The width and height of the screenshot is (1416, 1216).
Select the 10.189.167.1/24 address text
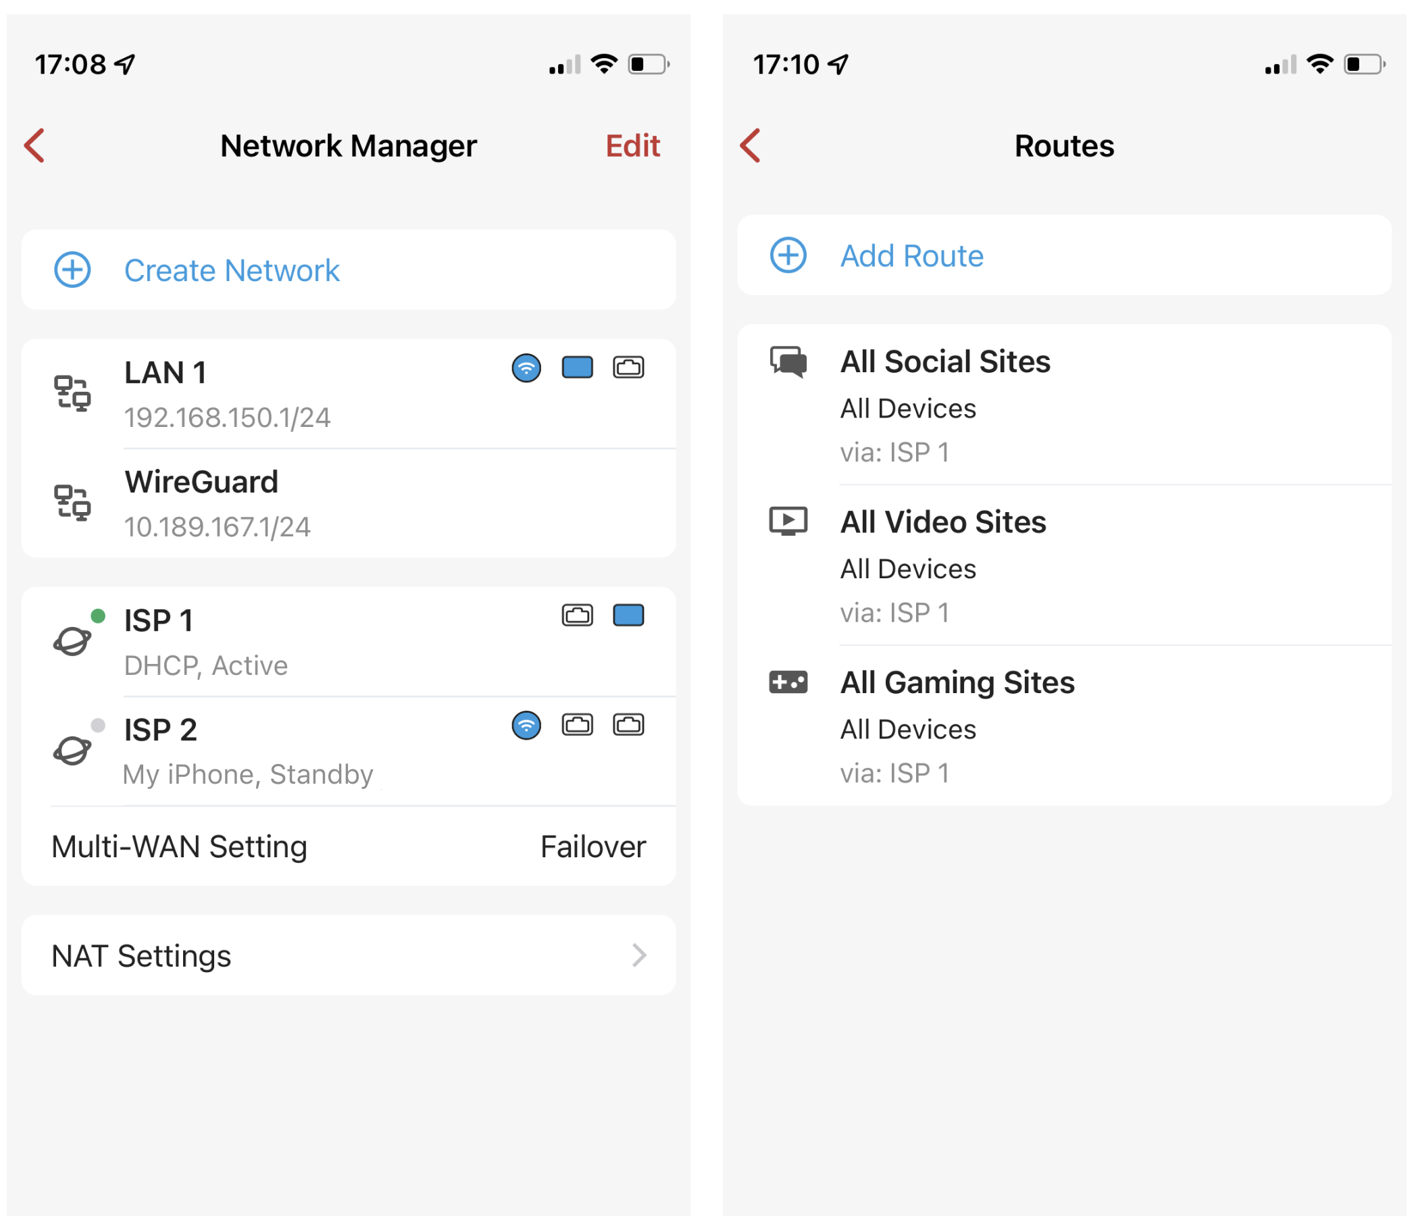[218, 527]
